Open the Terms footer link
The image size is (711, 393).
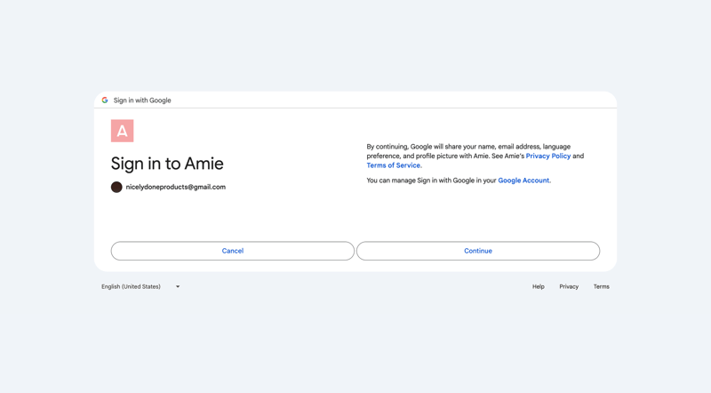[602, 287]
